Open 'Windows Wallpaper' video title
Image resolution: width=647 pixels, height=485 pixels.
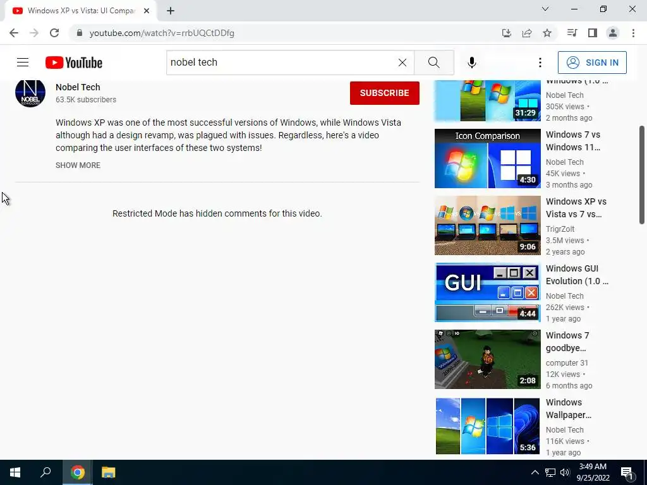pyautogui.click(x=569, y=409)
